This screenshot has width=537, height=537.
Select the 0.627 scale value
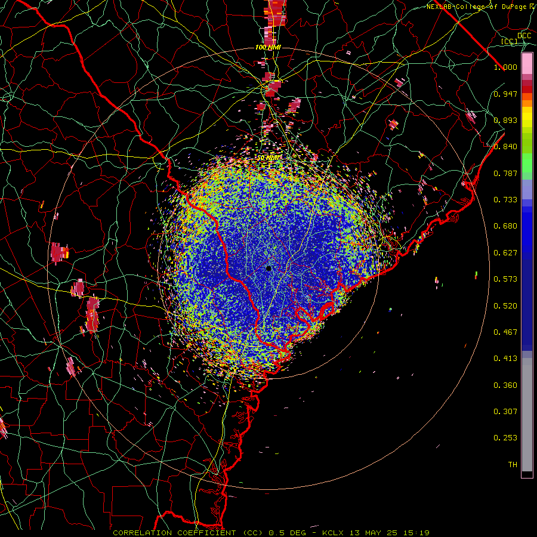[505, 253]
